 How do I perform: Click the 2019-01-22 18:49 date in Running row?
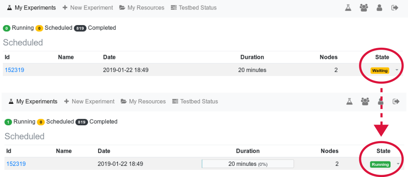pyautogui.click(x=120, y=164)
